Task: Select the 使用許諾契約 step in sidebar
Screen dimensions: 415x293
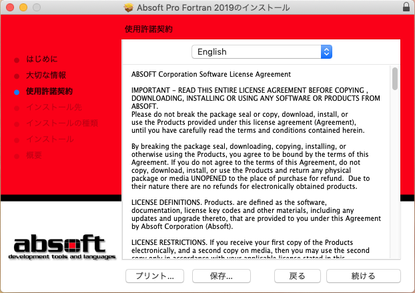Action: [x=49, y=91]
